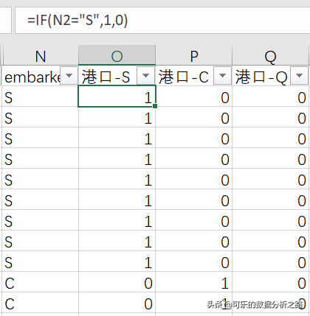This screenshot has height=316, width=310.
Task: Select first 1 in column P
Action: (x=194, y=282)
